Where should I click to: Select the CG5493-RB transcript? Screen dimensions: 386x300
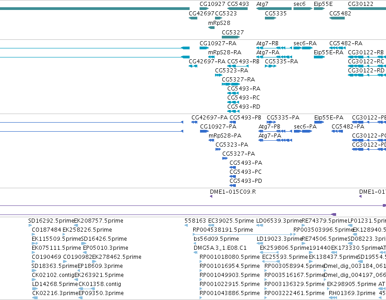click(243, 62)
